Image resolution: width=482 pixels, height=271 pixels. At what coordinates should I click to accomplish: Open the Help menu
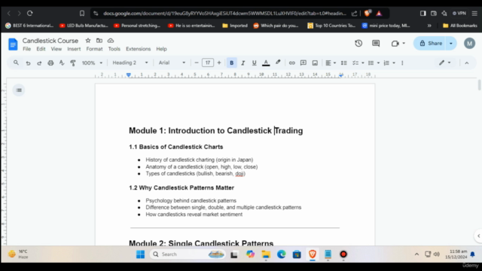click(x=161, y=49)
